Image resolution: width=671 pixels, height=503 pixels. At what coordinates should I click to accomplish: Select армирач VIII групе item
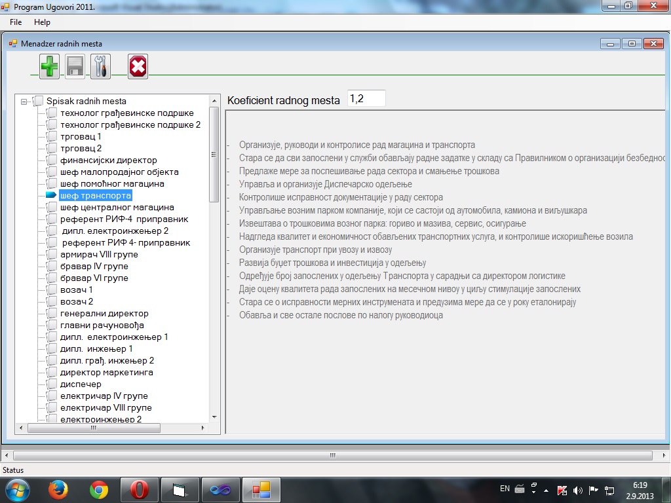100,255
